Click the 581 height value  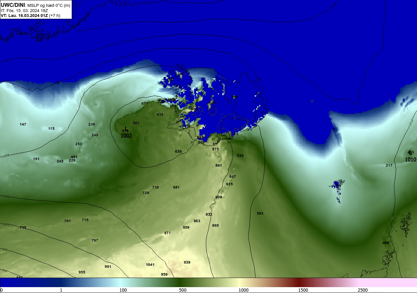[136, 123]
